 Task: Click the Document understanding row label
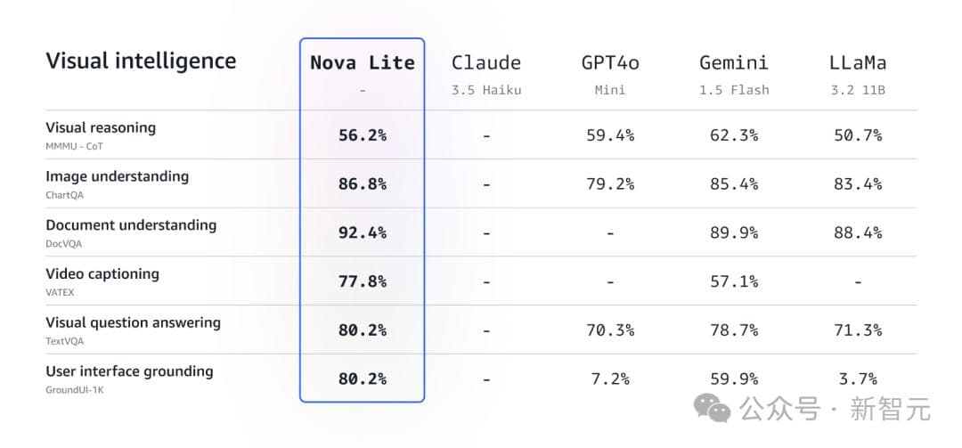click(x=131, y=225)
